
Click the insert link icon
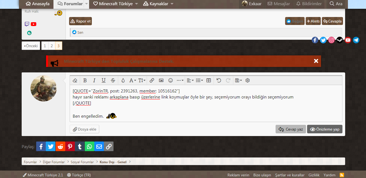point(152,80)
